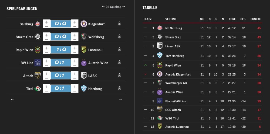The image size is (270, 134).
Task: Click the WSG Tirol logo in table
Action: click(160, 118)
